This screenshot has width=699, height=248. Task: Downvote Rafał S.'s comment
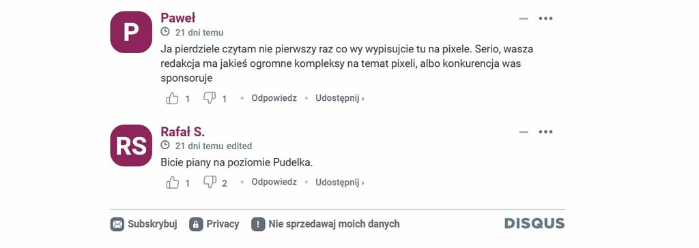tap(210, 182)
